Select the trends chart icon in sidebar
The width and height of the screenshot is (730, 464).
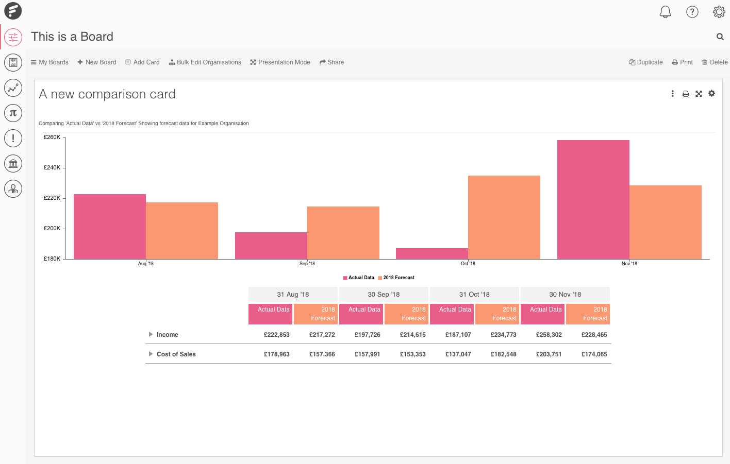click(x=13, y=88)
